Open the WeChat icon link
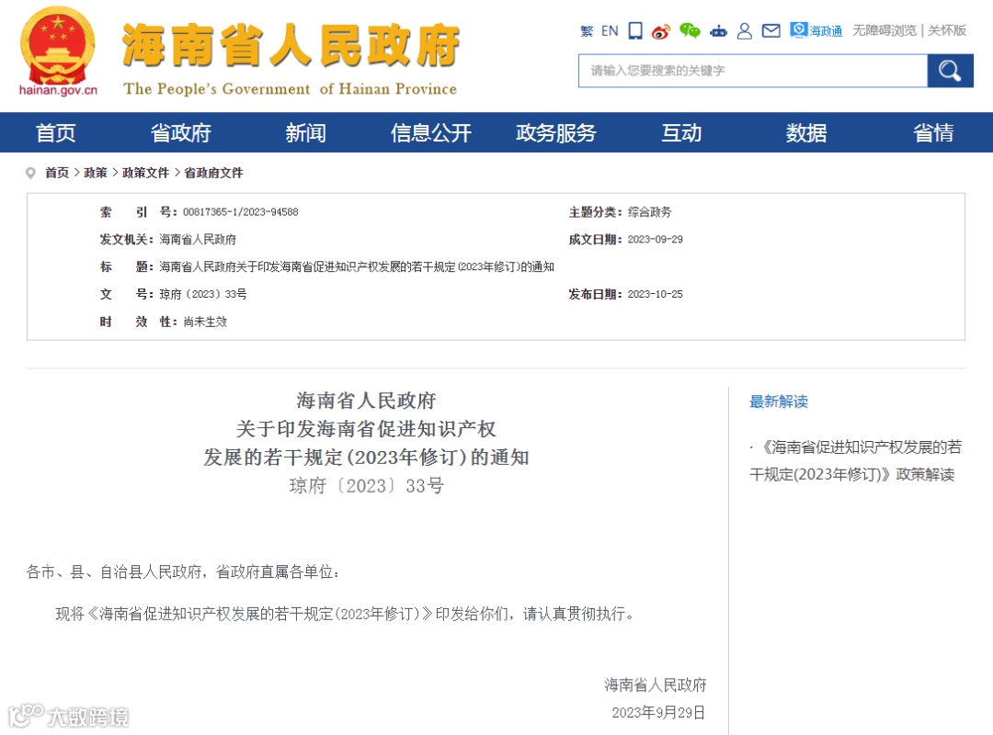The image size is (993, 735). [690, 30]
